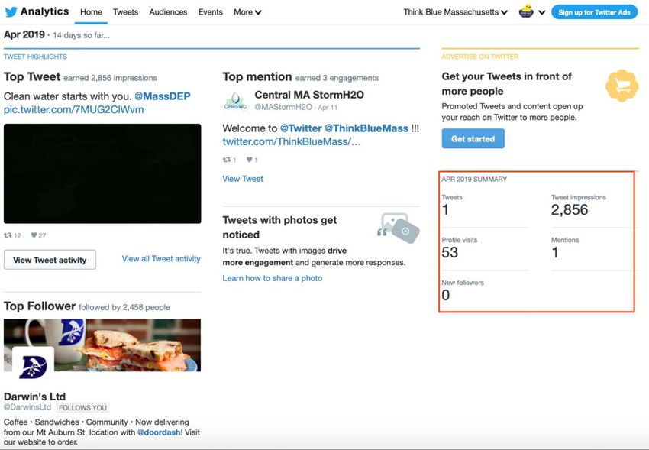Click the Top Follower heading

click(40, 306)
